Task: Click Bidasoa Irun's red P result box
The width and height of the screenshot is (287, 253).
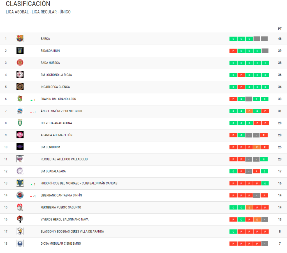Action: tap(233, 51)
